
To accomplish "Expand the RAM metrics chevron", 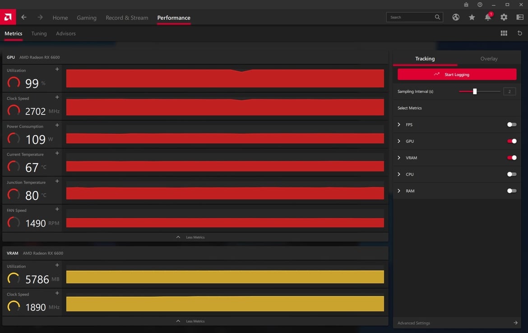I will (399, 191).
